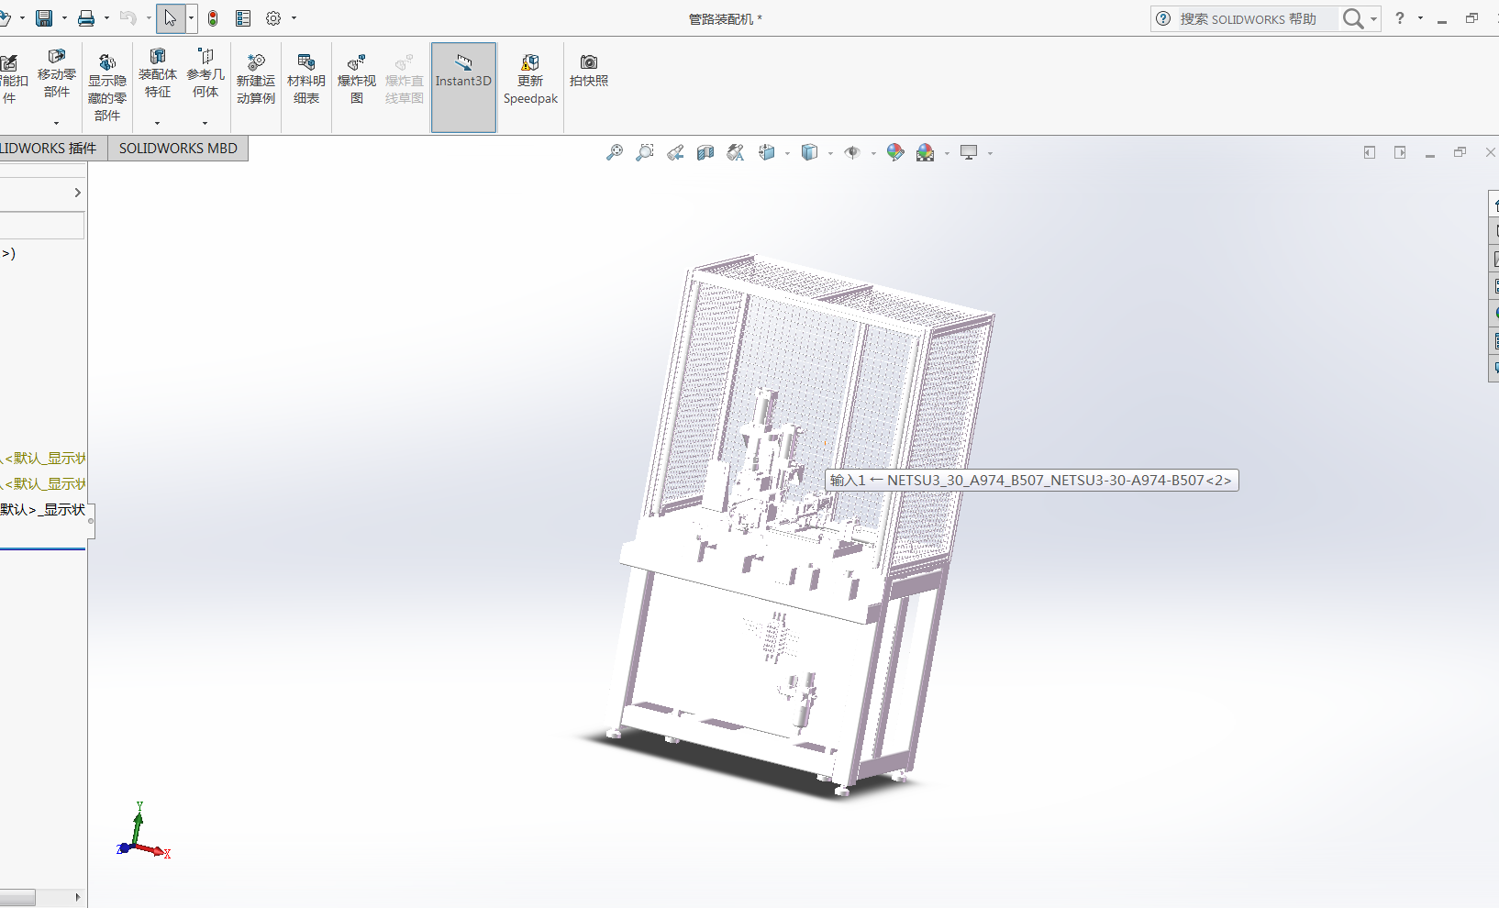The image size is (1499, 908).
Task: Open the Save dropdown arrow
Action: (x=64, y=18)
